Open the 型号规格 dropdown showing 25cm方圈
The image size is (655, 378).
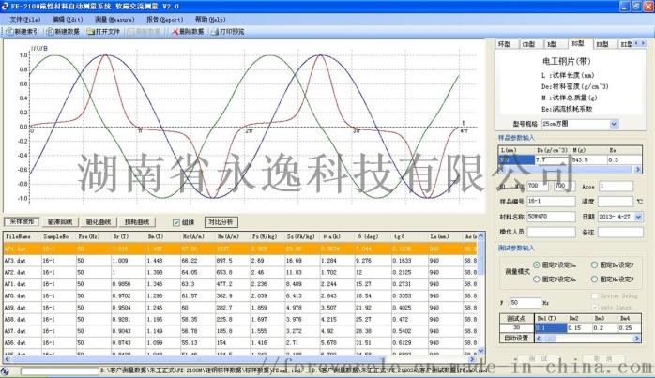(x=614, y=124)
